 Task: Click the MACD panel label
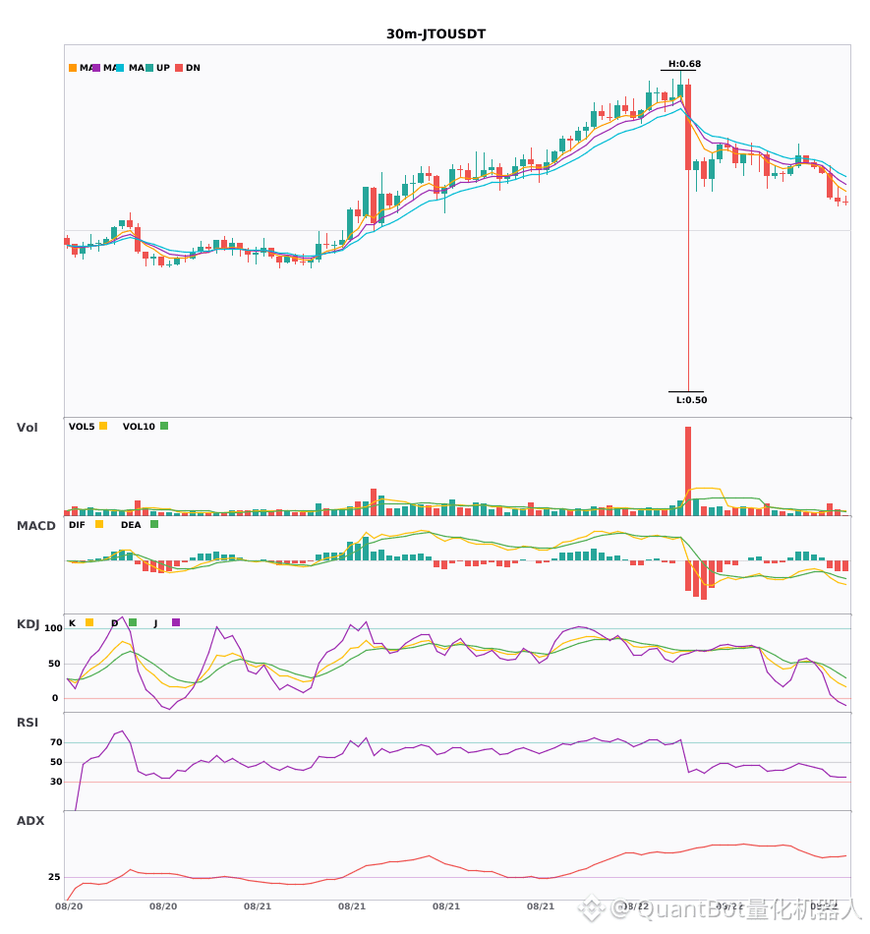pos(35,526)
